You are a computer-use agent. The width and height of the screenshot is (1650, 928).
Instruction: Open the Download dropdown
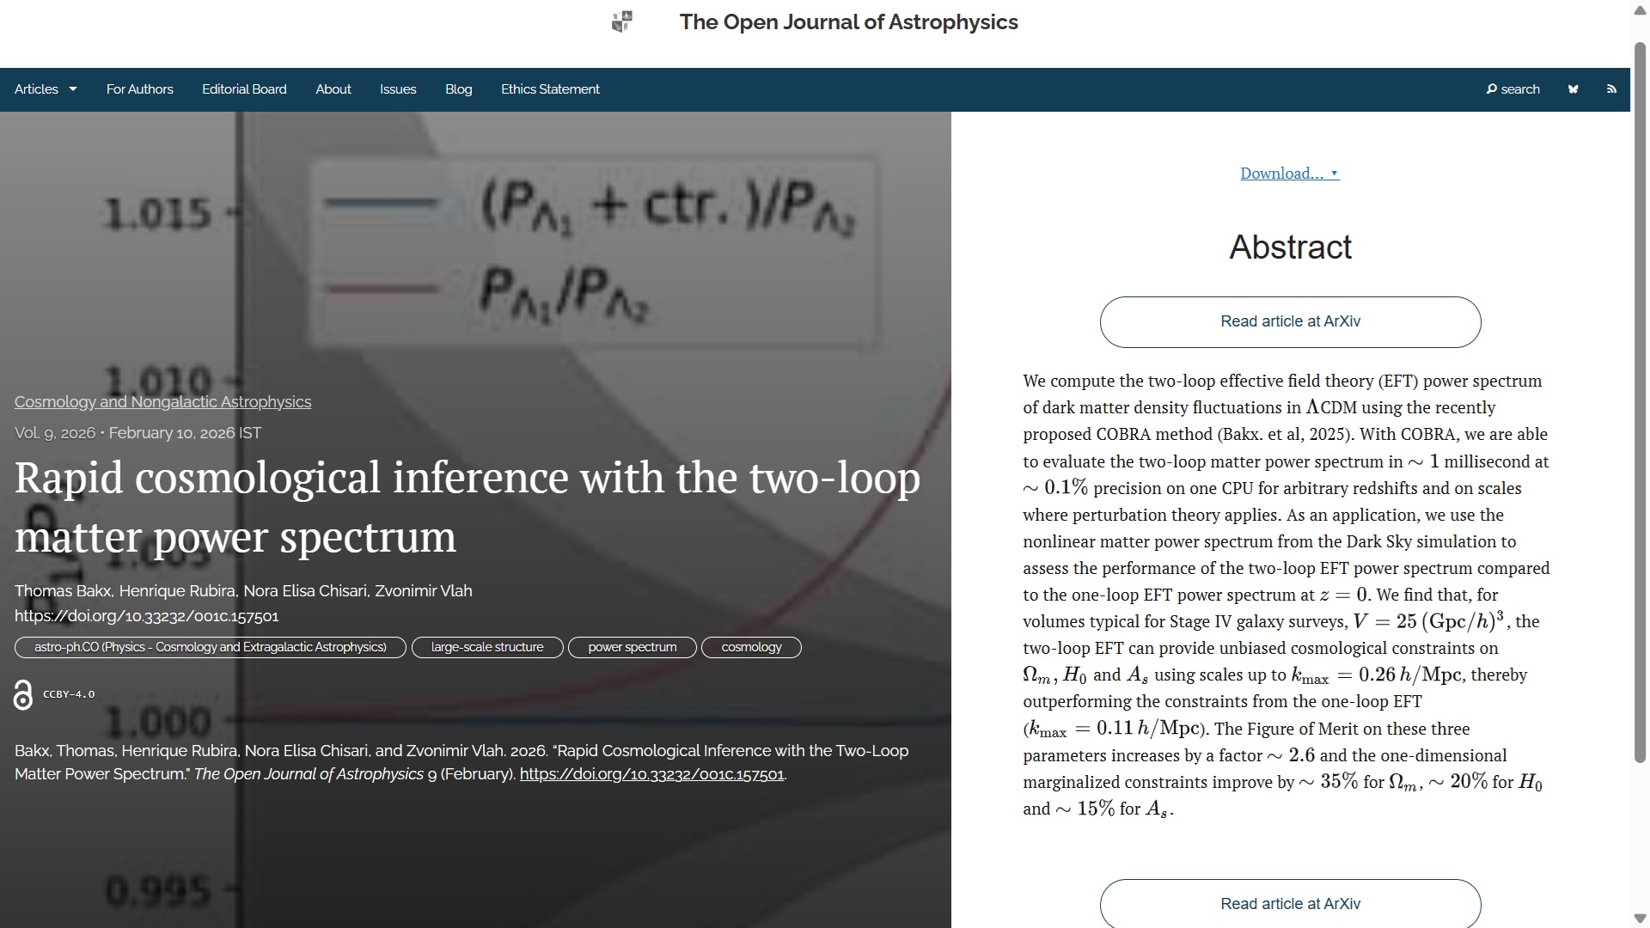[1289, 174]
